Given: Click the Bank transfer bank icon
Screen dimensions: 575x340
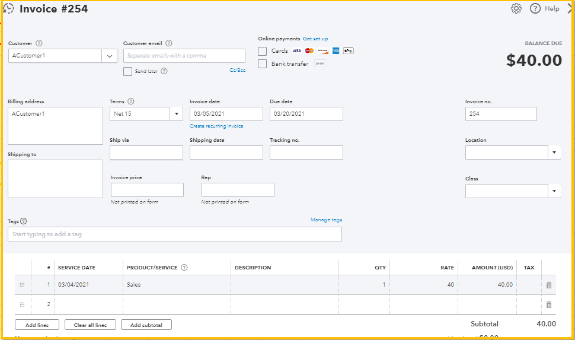Looking at the screenshot, I should 320,63.
